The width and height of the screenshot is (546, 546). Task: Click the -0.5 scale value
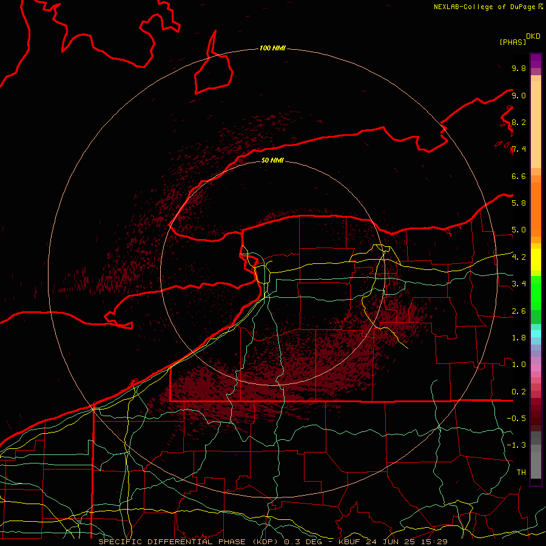pos(516,418)
